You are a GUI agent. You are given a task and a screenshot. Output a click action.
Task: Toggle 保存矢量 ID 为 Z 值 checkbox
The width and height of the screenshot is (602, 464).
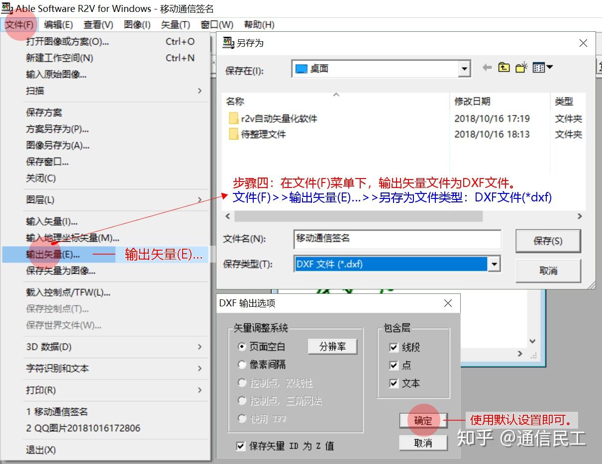241,446
